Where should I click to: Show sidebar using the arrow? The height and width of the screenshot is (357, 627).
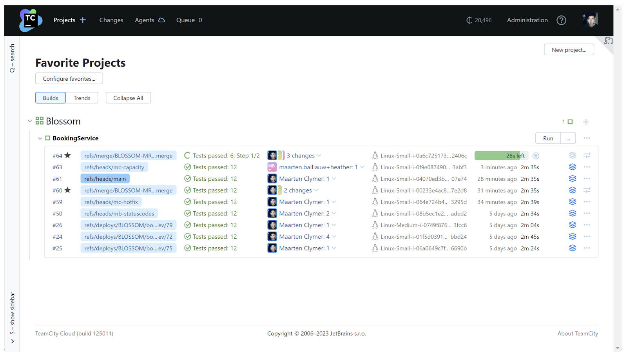coord(12,341)
